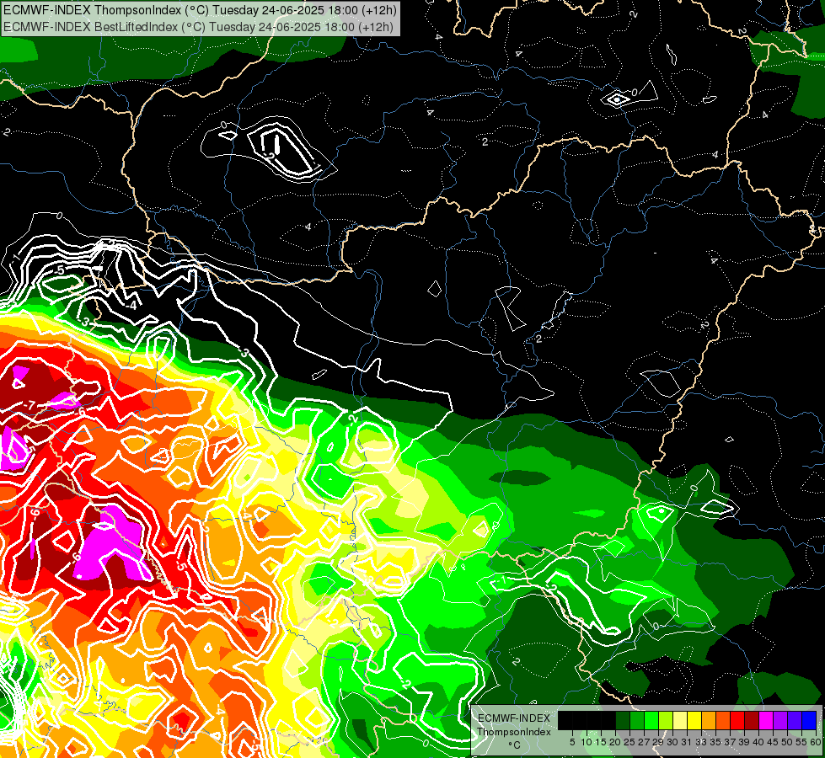Select the medium green 25–27 legend swatch
The image size is (825, 758).
pyautogui.click(x=636, y=721)
